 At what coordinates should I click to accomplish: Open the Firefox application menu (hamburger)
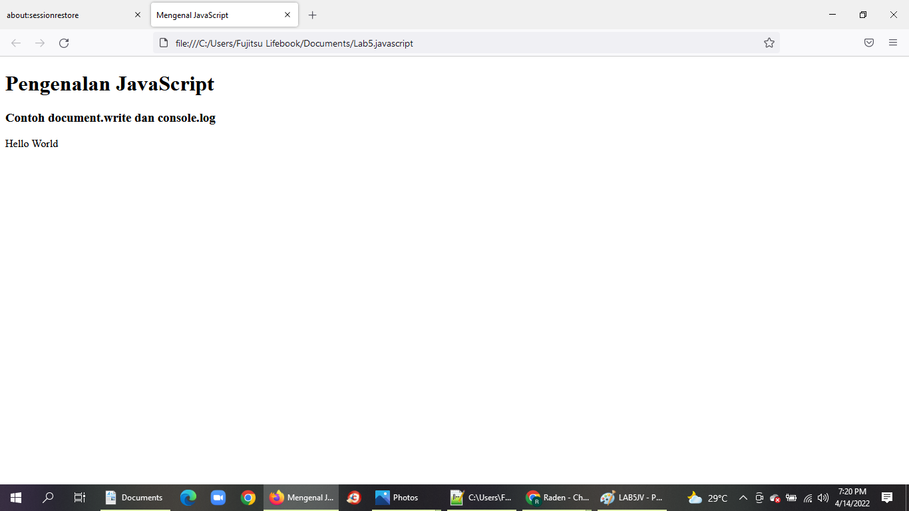893,43
